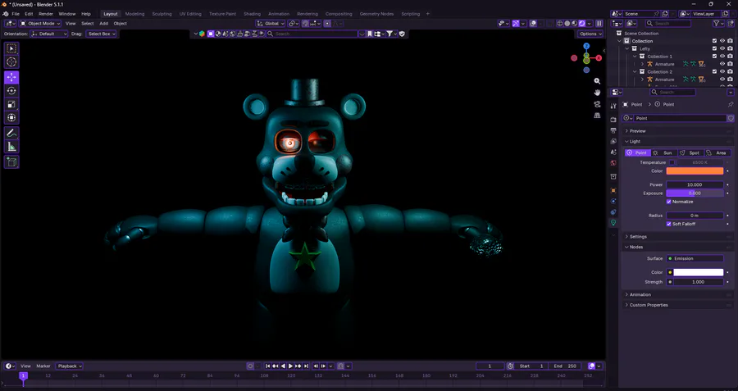Expand Armature under Collection 1

click(642, 64)
